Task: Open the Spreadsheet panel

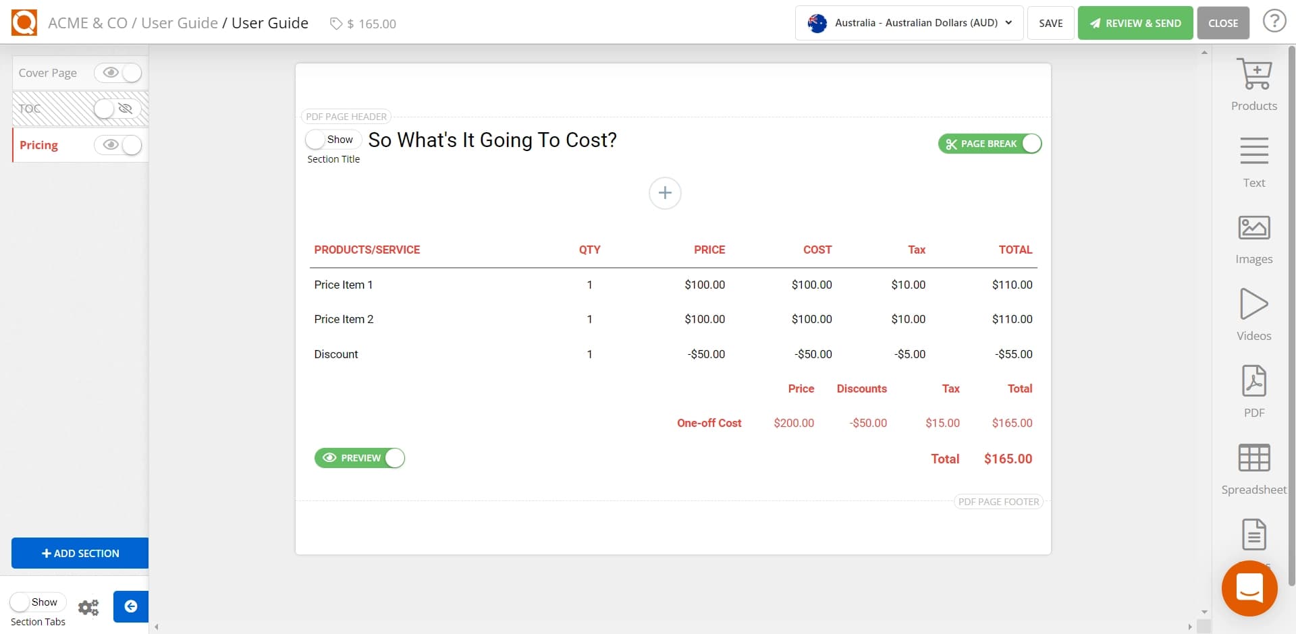Action: pos(1253,467)
